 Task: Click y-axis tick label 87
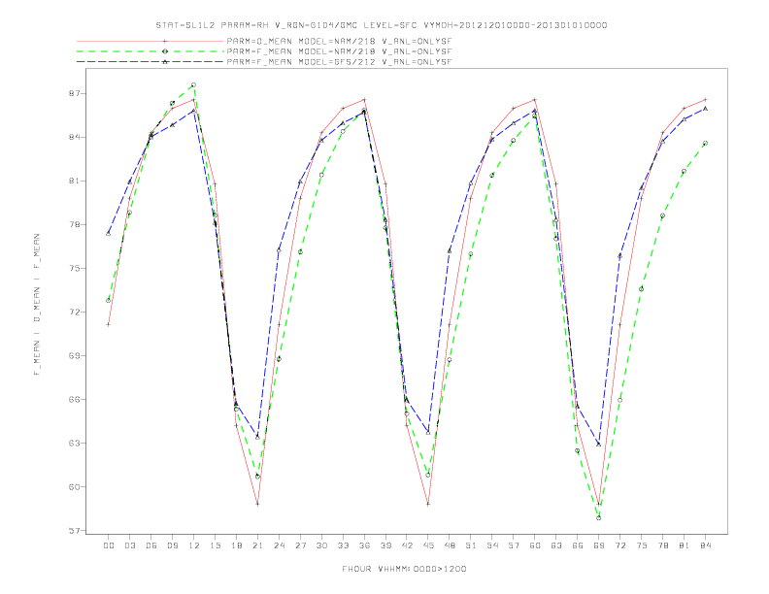click(76, 93)
